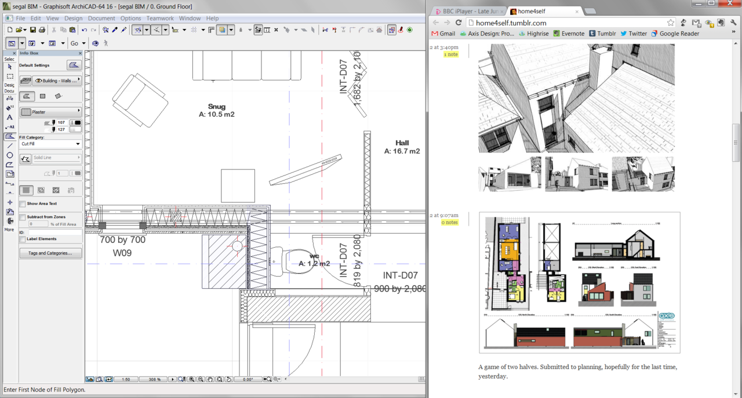Click the fill pen color swatch beside 107

pos(76,123)
